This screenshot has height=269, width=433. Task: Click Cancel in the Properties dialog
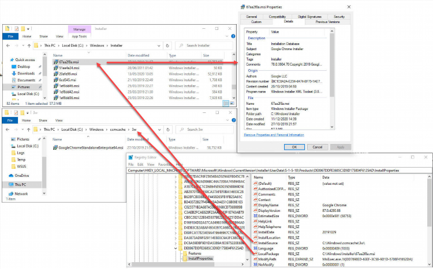tap(318, 147)
